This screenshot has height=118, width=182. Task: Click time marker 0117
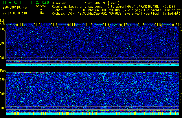(x=124, y=25)
